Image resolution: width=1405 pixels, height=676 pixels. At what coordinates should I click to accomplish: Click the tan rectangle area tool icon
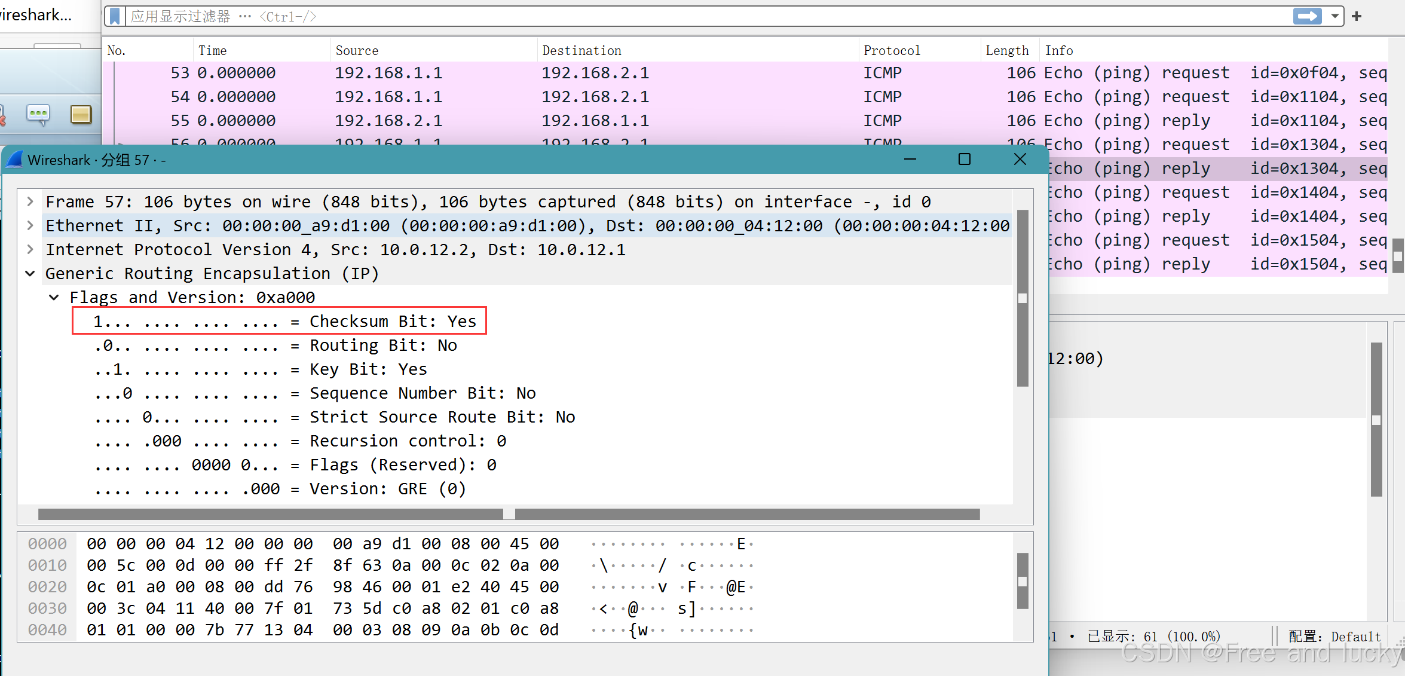coord(81,114)
